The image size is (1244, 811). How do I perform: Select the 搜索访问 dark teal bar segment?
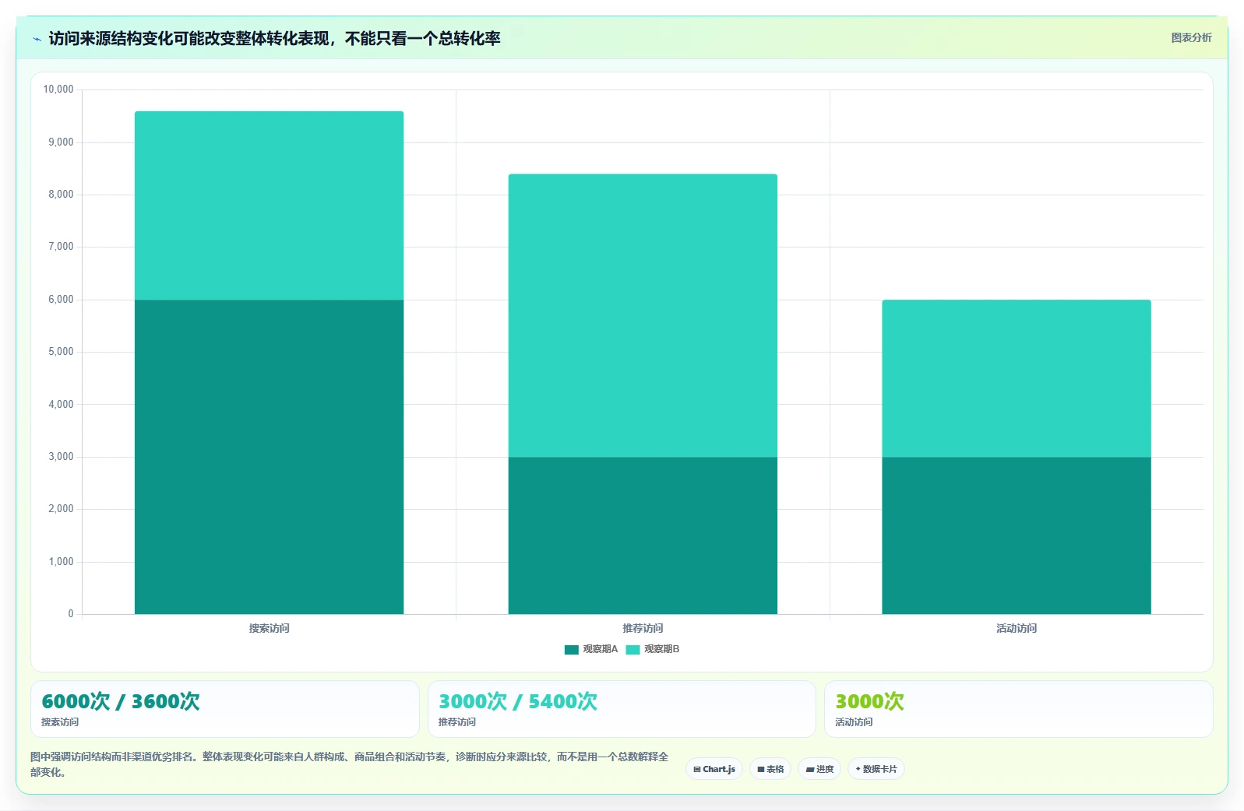pyautogui.click(x=269, y=457)
